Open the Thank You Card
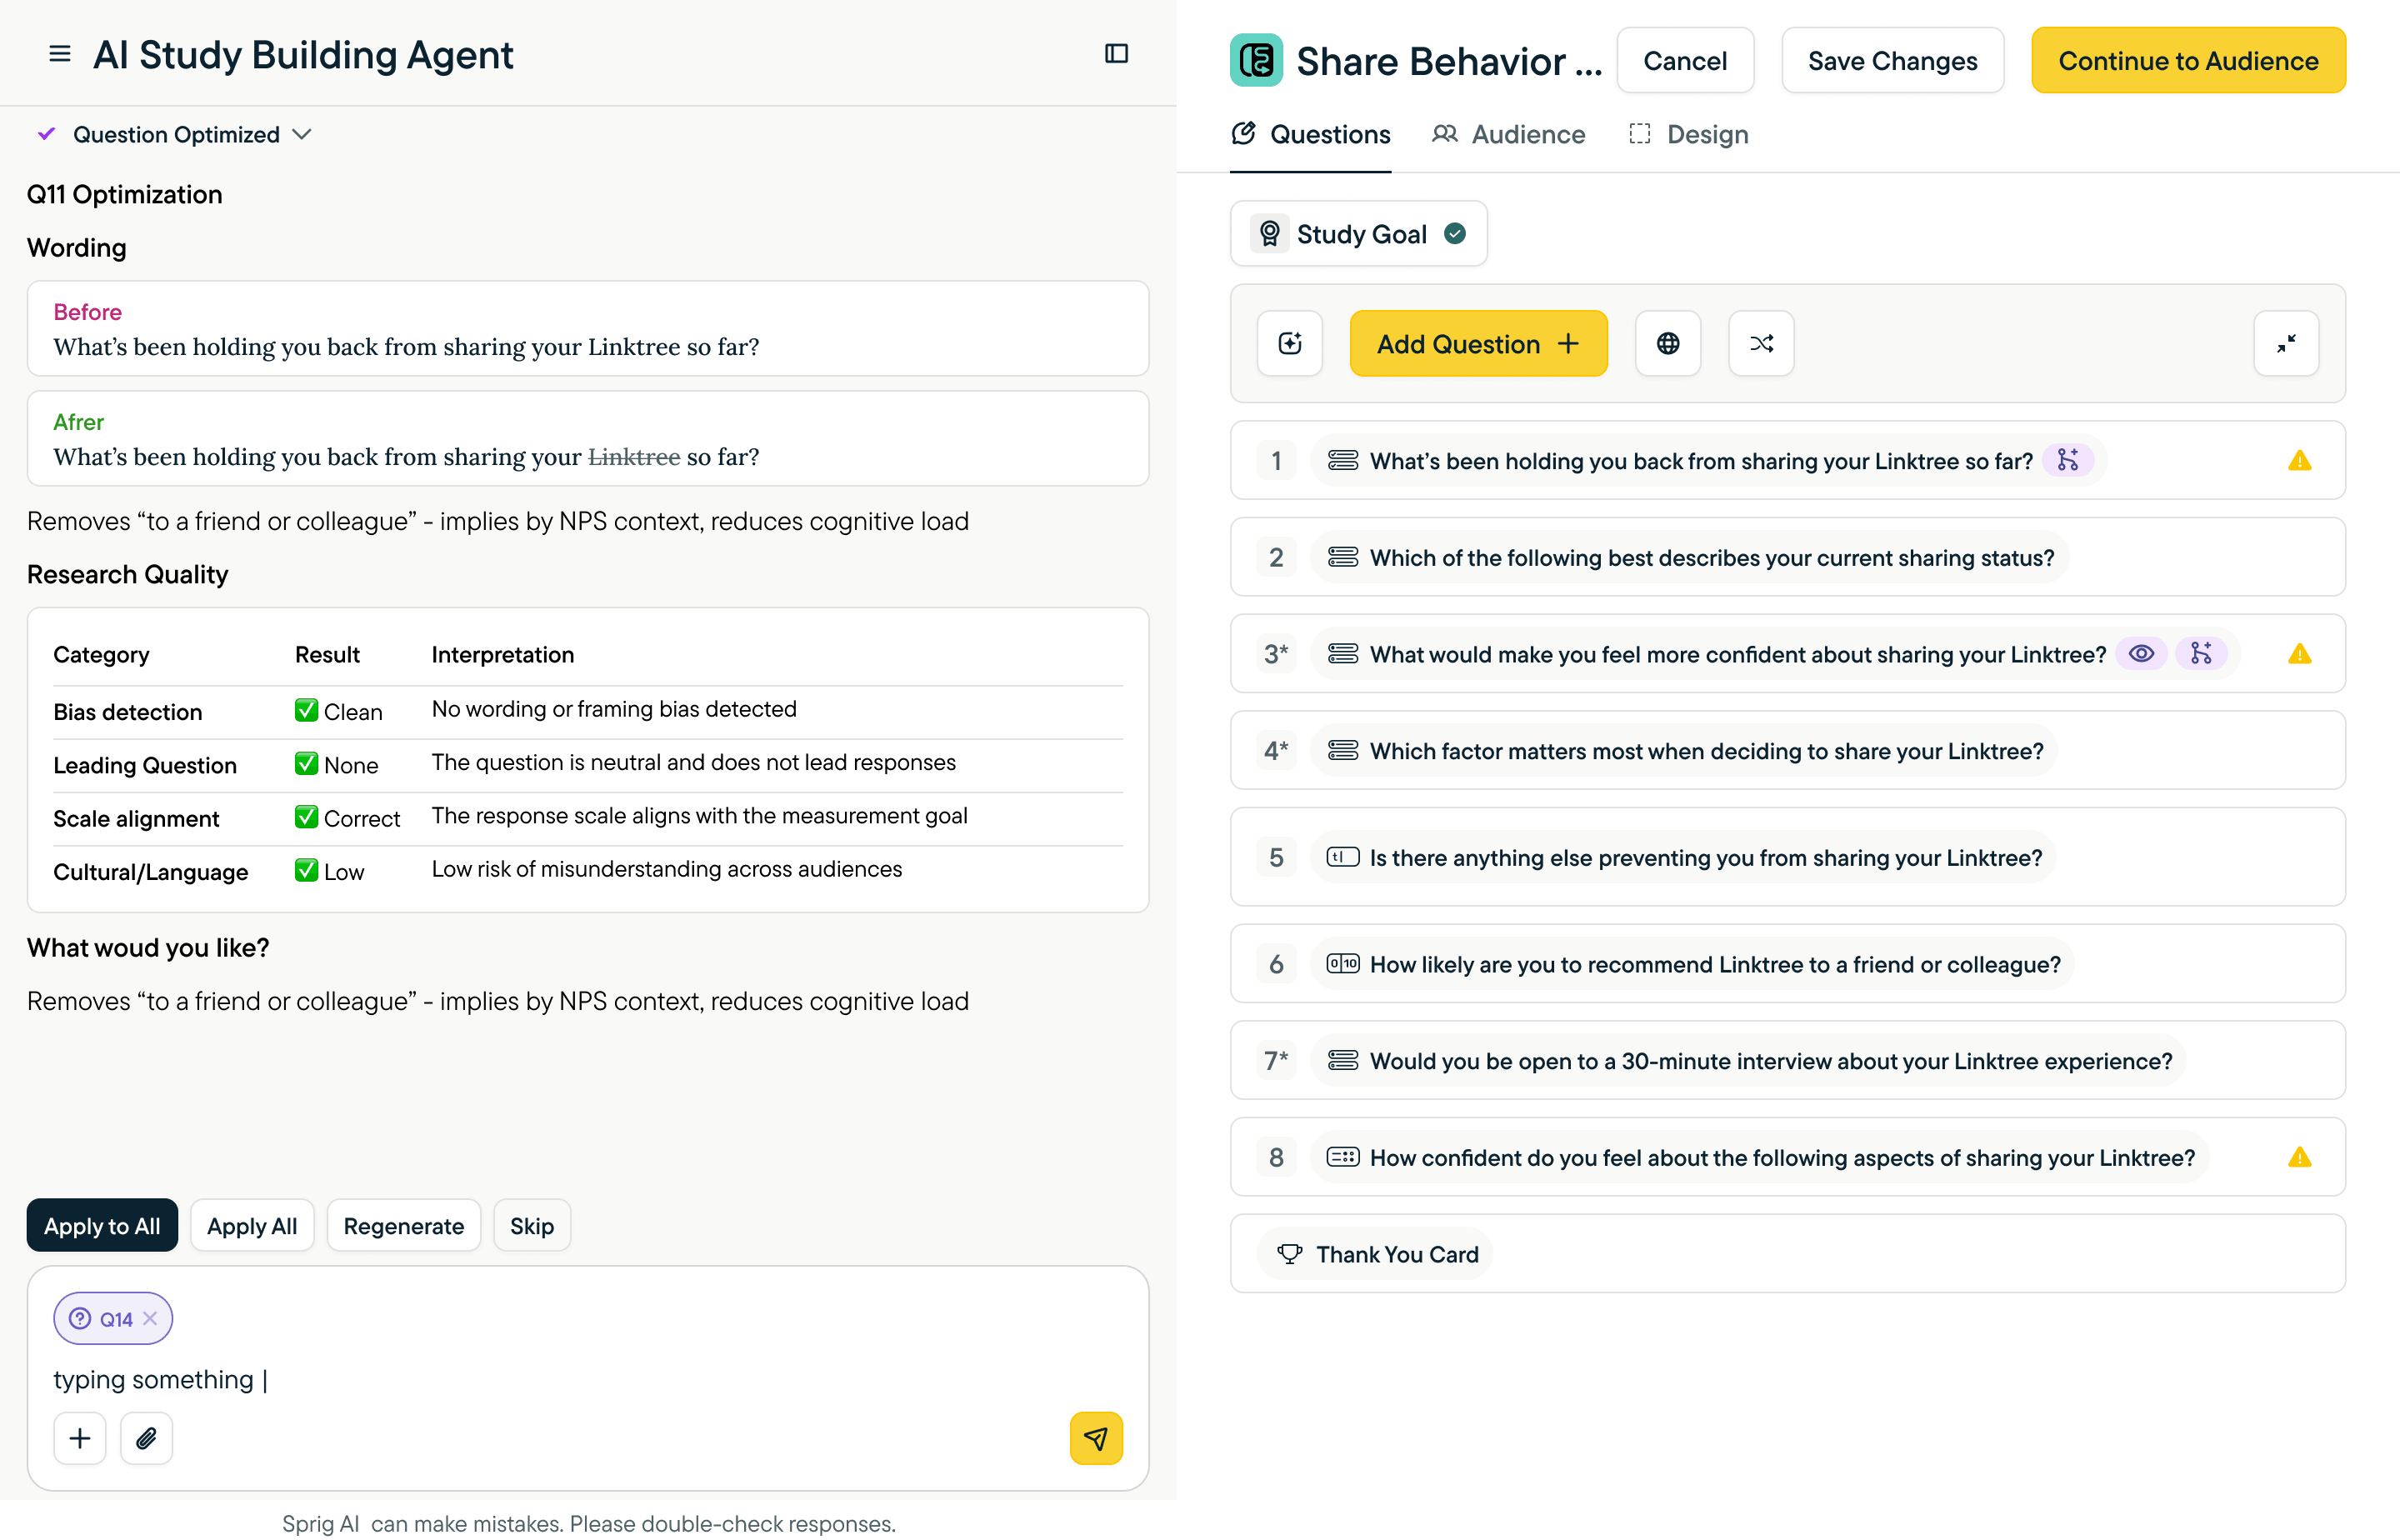2400x1540 pixels. click(1787, 1253)
